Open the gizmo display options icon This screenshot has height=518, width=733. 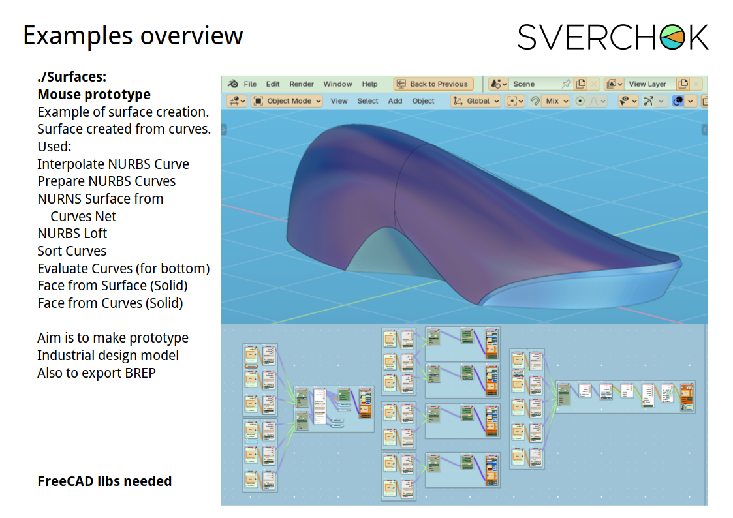click(x=651, y=101)
